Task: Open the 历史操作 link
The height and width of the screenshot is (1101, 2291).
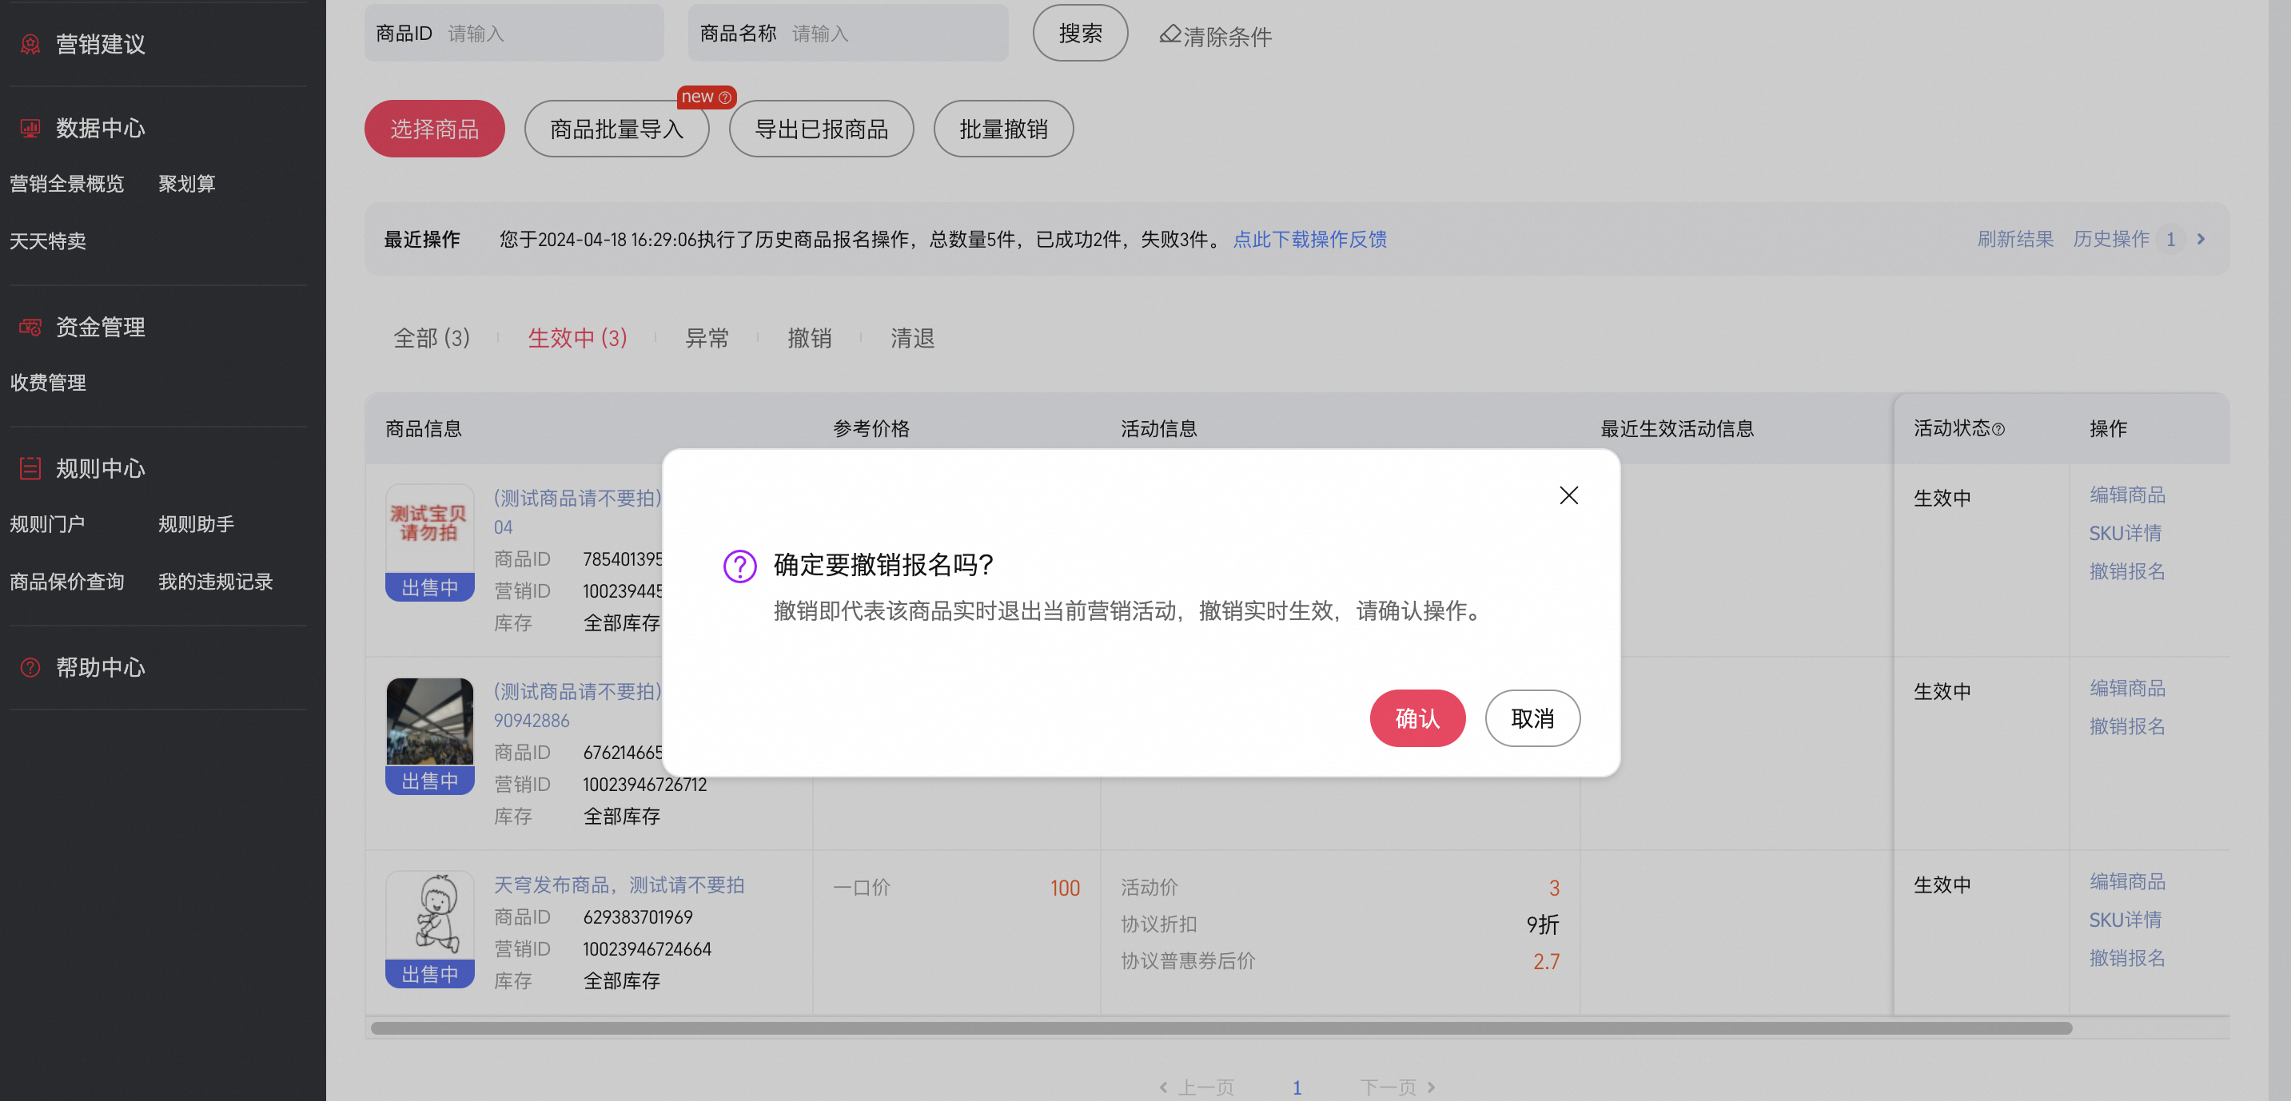Action: pos(2110,239)
